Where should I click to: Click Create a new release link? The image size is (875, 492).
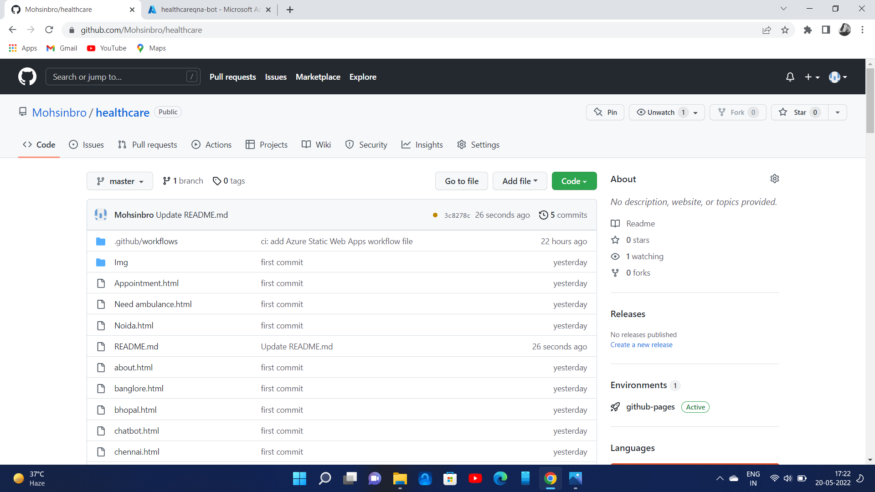[641, 345]
